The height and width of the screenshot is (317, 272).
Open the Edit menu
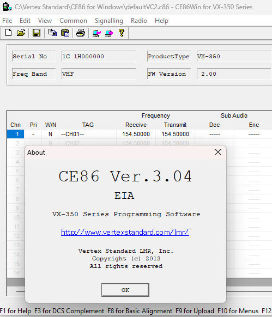click(25, 21)
